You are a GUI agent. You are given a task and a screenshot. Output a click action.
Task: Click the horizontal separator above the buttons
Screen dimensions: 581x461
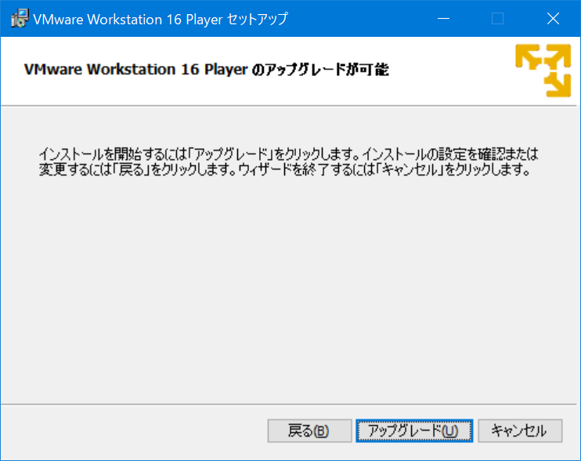290,404
